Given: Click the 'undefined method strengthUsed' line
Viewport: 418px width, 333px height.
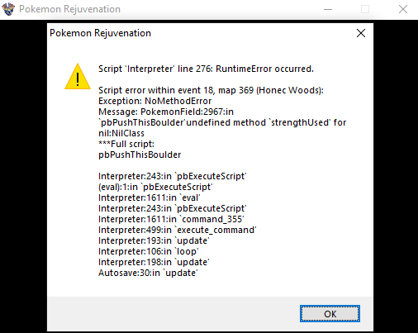Looking at the screenshot, I should pyautogui.click(x=222, y=122).
